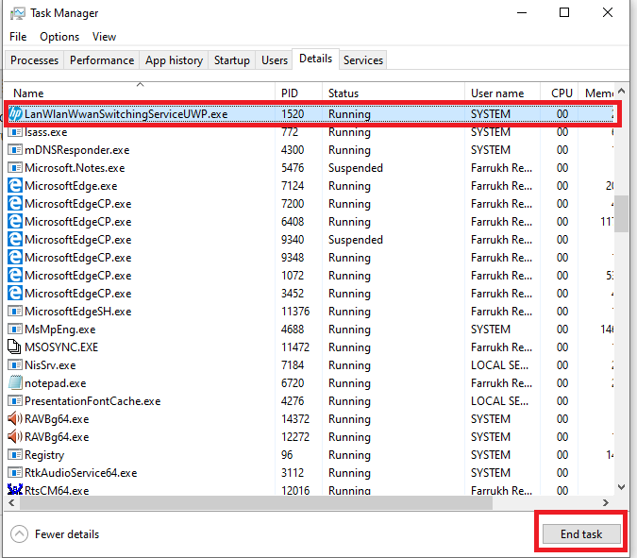Sort by the User name column header

click(502, 93)
